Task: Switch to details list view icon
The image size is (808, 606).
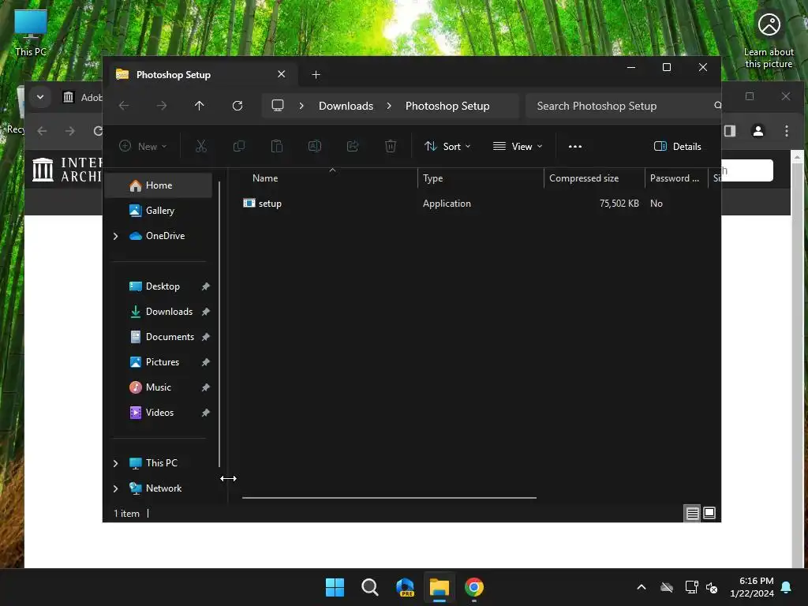Action: 692,513
